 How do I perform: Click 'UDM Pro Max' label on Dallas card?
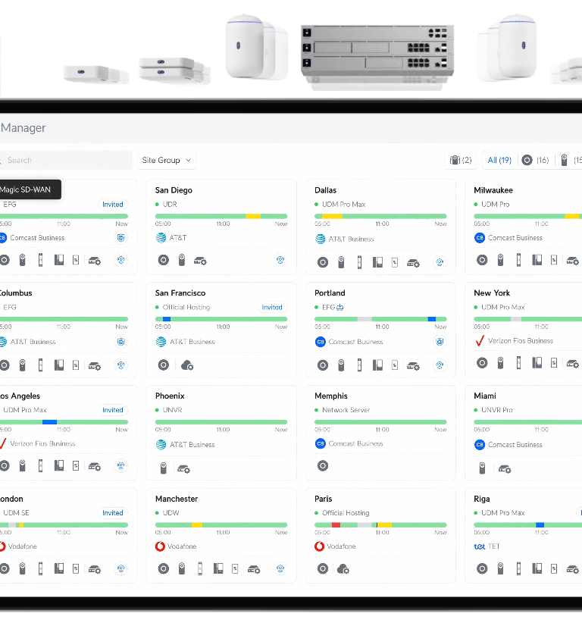(x=344, y=205)
